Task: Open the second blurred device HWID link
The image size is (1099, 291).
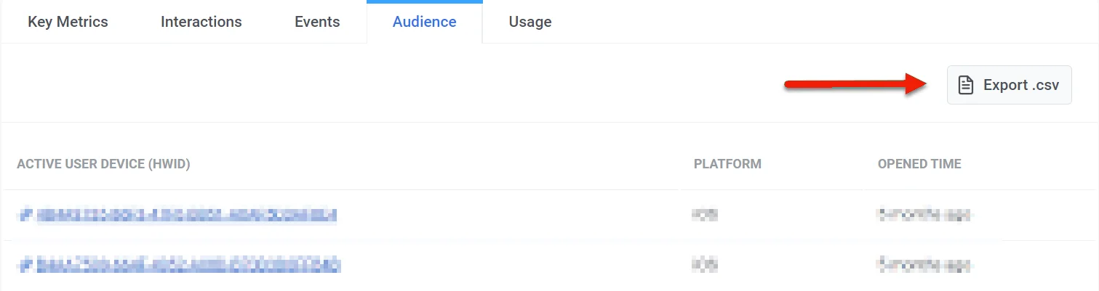Action: pos(188,264)
